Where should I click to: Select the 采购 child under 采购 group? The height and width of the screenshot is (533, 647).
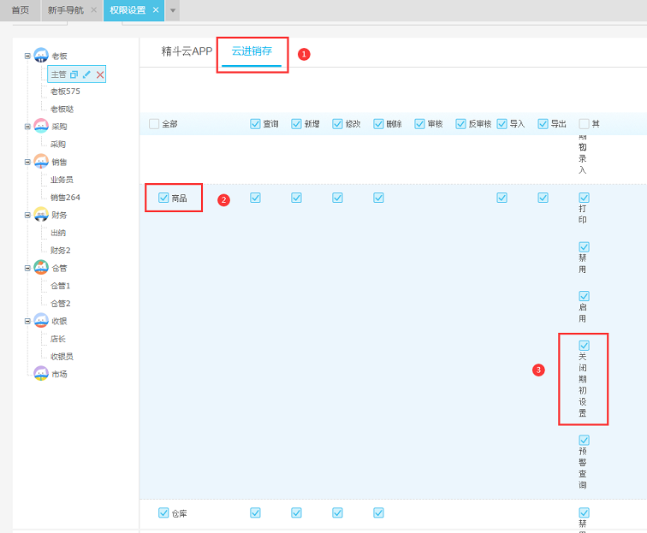coord(58,144)
